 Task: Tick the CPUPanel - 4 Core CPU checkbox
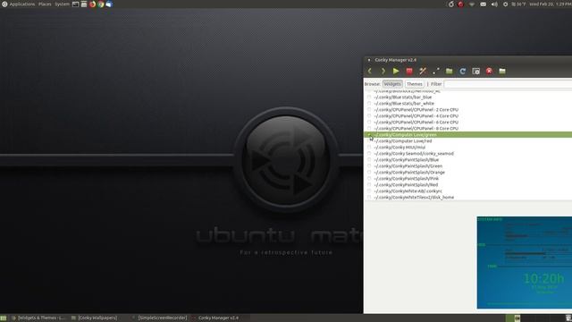coord(369,115)
